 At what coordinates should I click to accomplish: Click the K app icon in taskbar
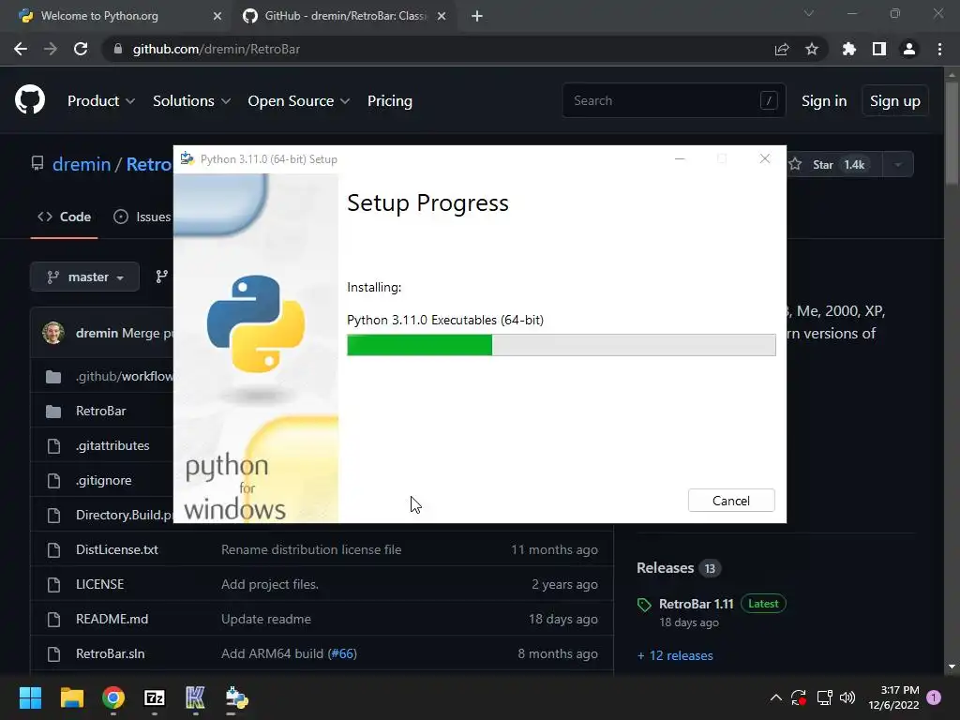pyautogui.click(x=195, y=697)
